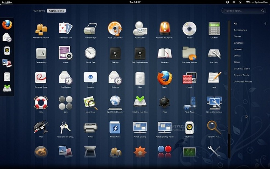
Task: Open the Orca screen reader
Action: click(x=41, y=127)
